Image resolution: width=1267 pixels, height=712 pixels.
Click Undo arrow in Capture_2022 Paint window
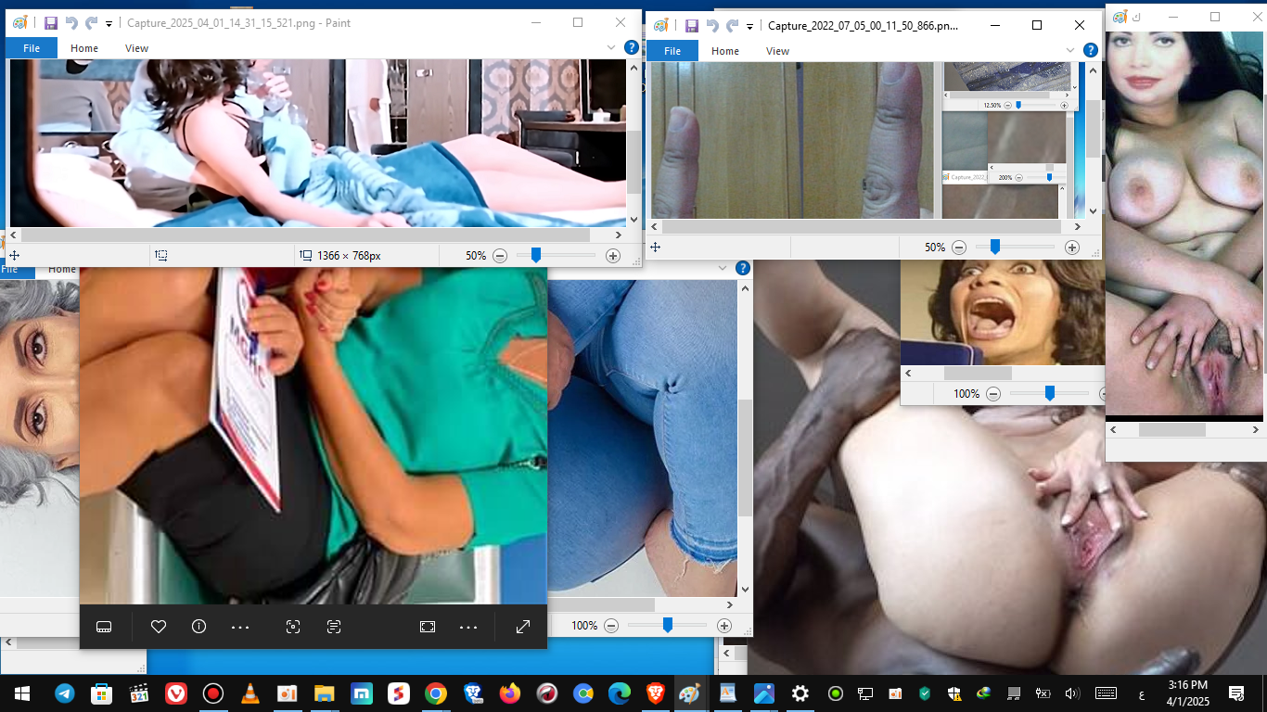tap(712, 26)
